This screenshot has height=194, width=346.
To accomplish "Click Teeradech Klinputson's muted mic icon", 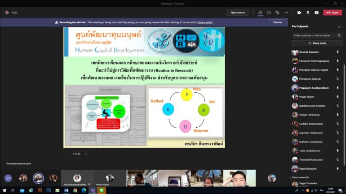I will tap(337, 160).
